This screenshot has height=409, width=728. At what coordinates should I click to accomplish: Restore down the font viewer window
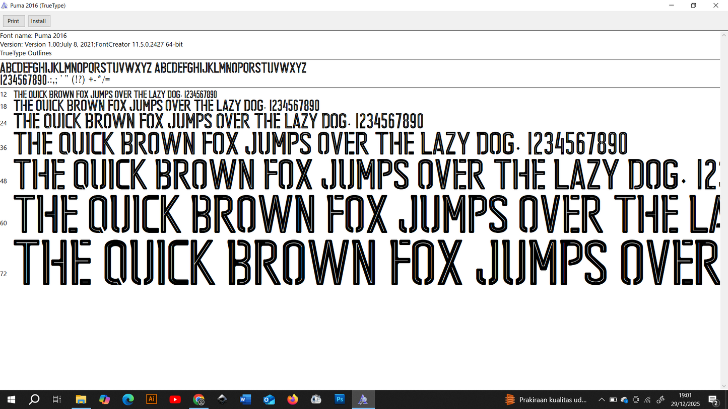[x=693, y=6]
